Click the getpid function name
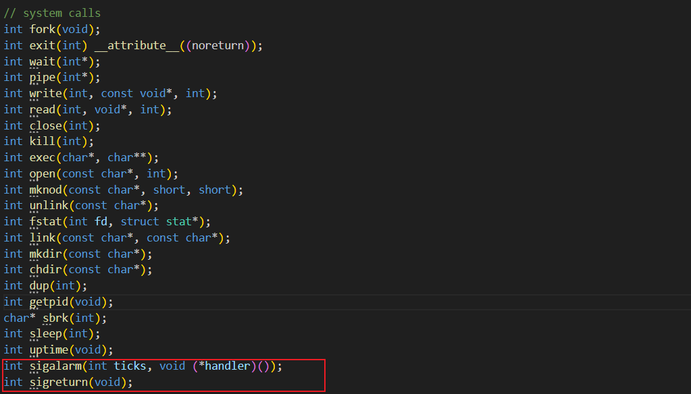Viewport: 691px width, 394px height. click(49, 302)
